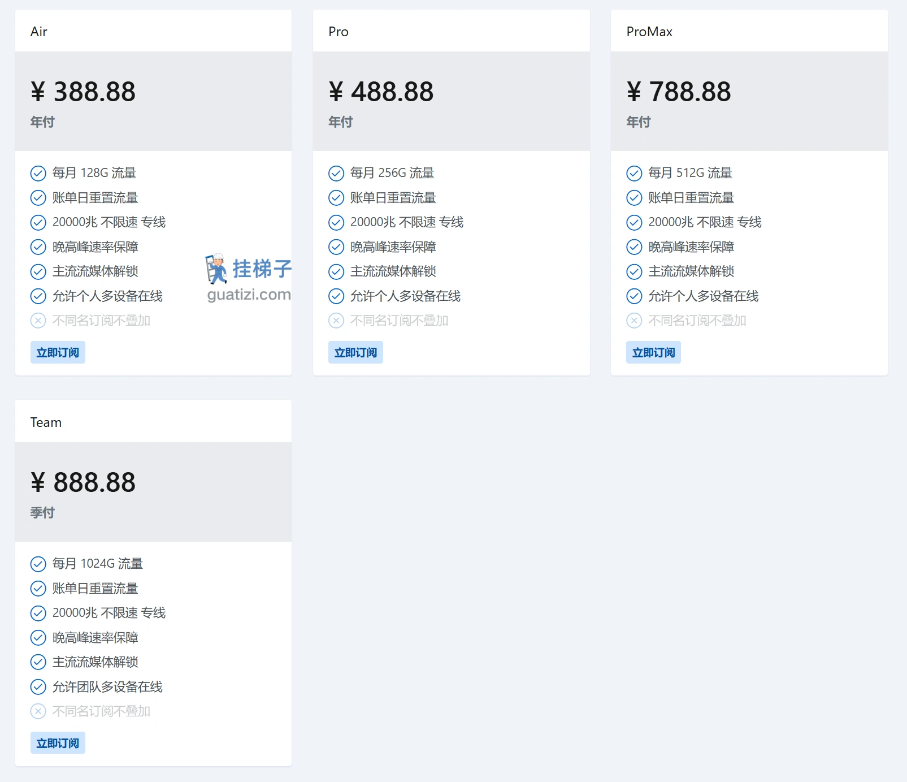Subscribe to the Team plan
Viewport: 907px width, 782px height.
pyautogui.click(x=58, y=743)
